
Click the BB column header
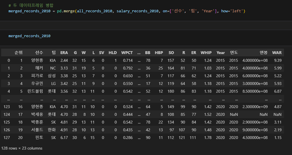(148, 53)
